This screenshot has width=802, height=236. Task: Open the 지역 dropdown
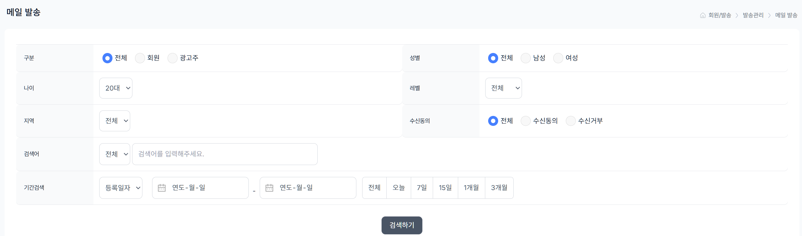click(114, 121)
